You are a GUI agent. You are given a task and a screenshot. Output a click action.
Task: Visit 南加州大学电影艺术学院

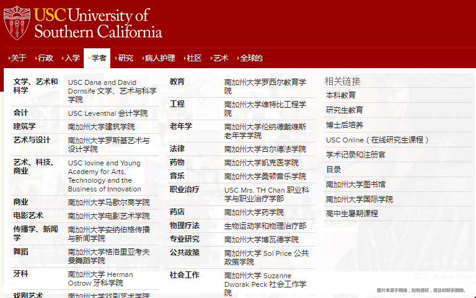(x=108, y=216)
